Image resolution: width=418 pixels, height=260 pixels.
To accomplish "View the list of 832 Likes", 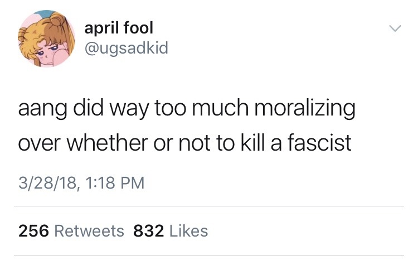I will 171,230.
